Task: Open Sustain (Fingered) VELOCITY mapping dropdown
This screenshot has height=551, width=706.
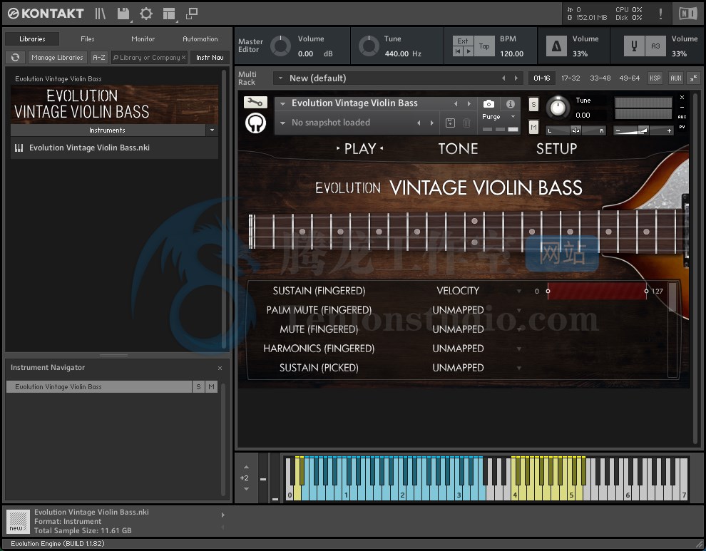Action: (x=519, y=292)
